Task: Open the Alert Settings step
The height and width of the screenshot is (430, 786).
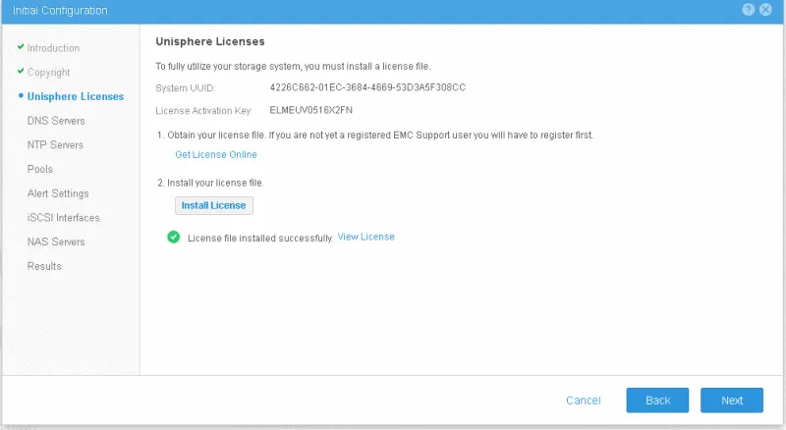Action: (58, 193)
